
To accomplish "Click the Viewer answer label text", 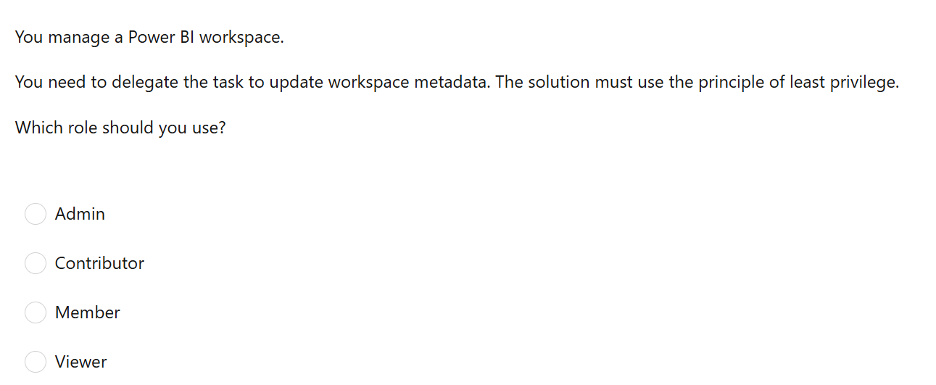I will (80, 362).
